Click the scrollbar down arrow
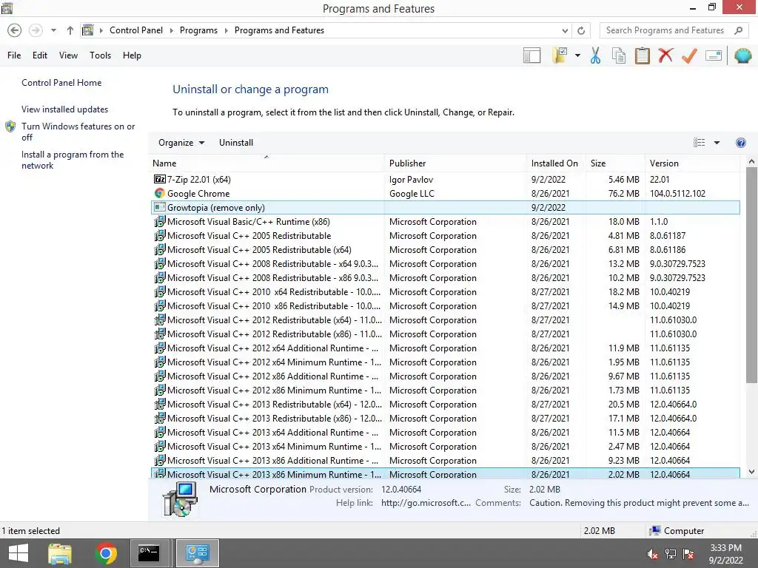Screen dimensions: 758x568 (x=751, y=472)
